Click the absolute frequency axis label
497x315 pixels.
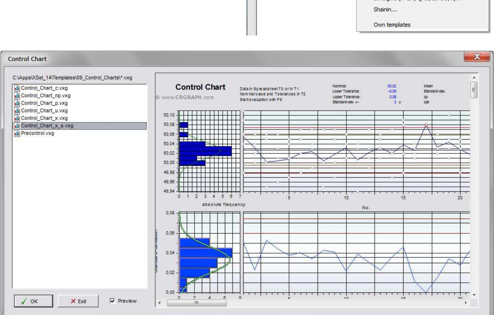[x=224, y=204]
